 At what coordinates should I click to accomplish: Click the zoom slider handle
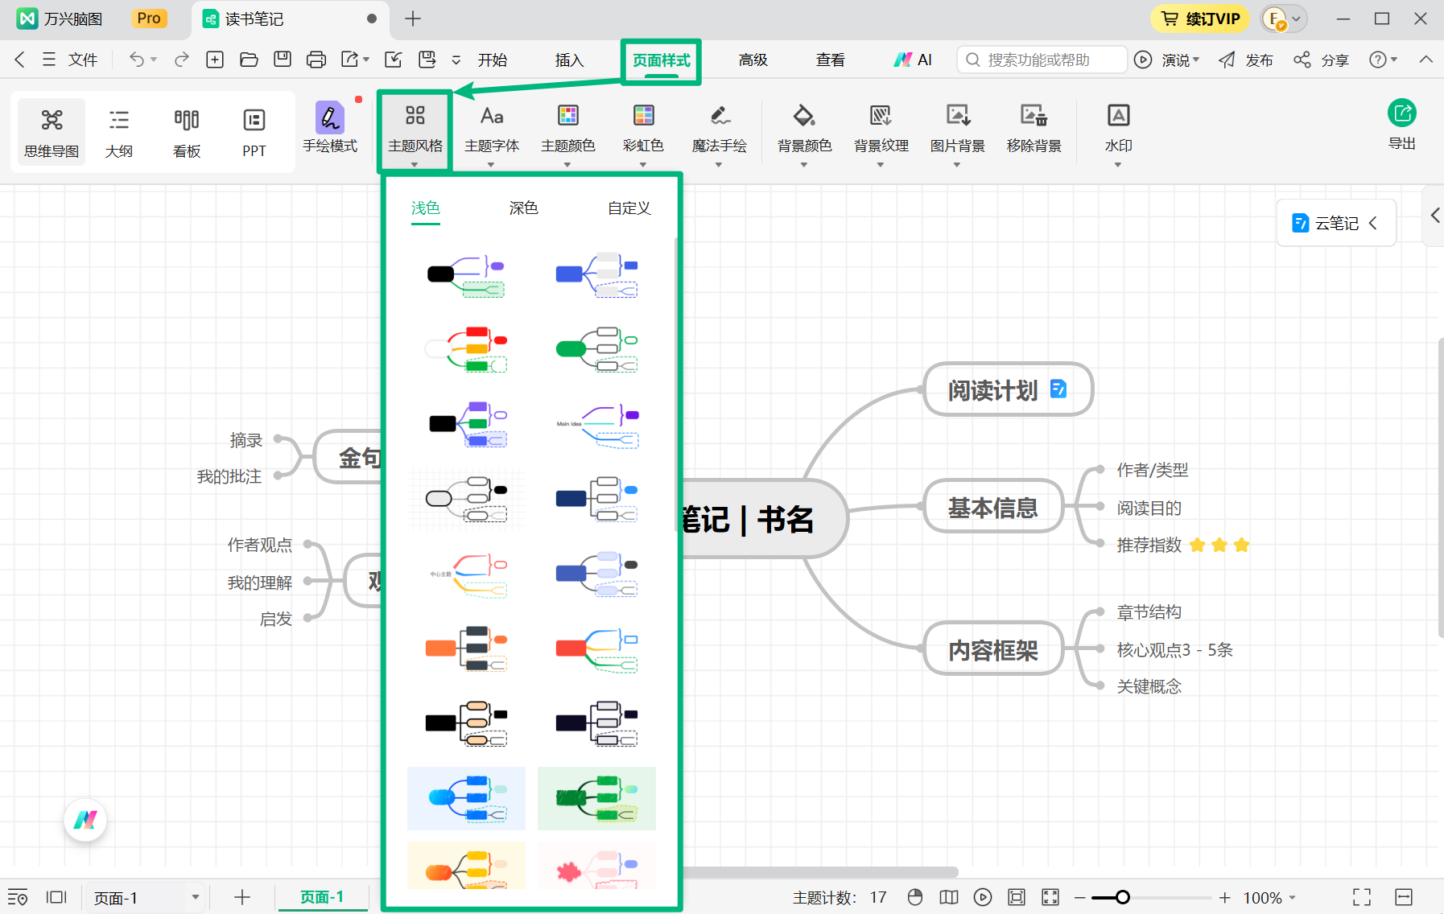1122,897
